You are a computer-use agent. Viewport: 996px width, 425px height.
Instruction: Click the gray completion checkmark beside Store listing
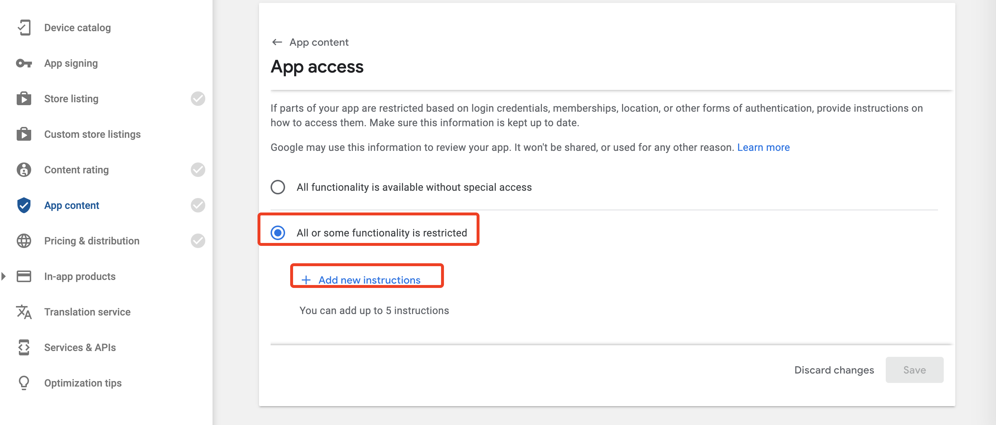point(198,99)
